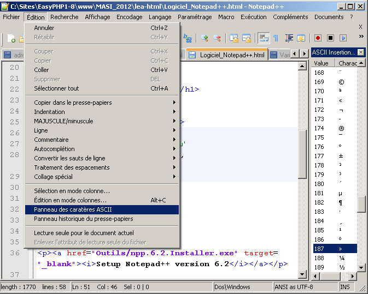Toggle the word wrap toolbar button

tap(264, 38)
